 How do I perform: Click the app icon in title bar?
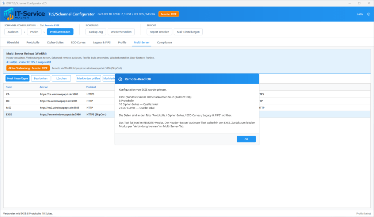tap(4, 3)
